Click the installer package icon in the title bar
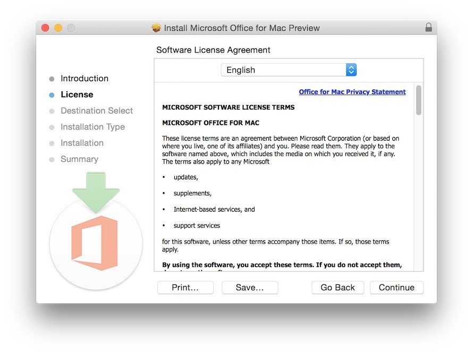This screenshot has width=473, height=355. click(x=156, y=28)
